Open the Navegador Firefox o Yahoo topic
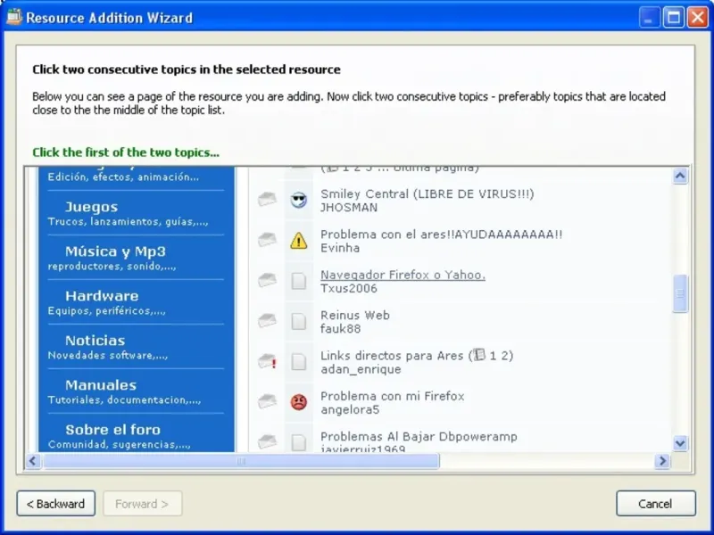The width and height of the screenshot is (714, 535). (x=403, y=275)
